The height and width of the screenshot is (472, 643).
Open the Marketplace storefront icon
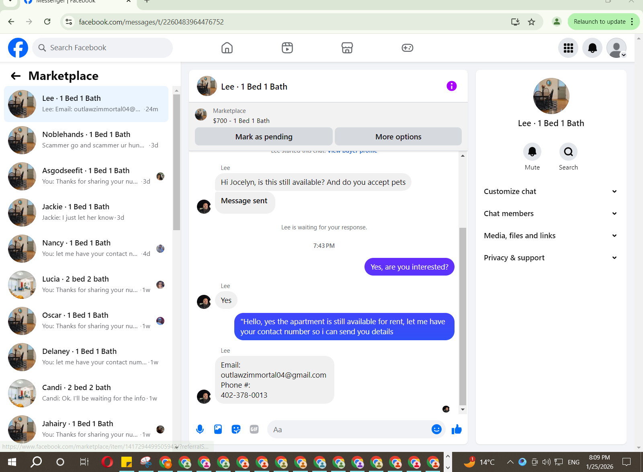pos(347,48)
